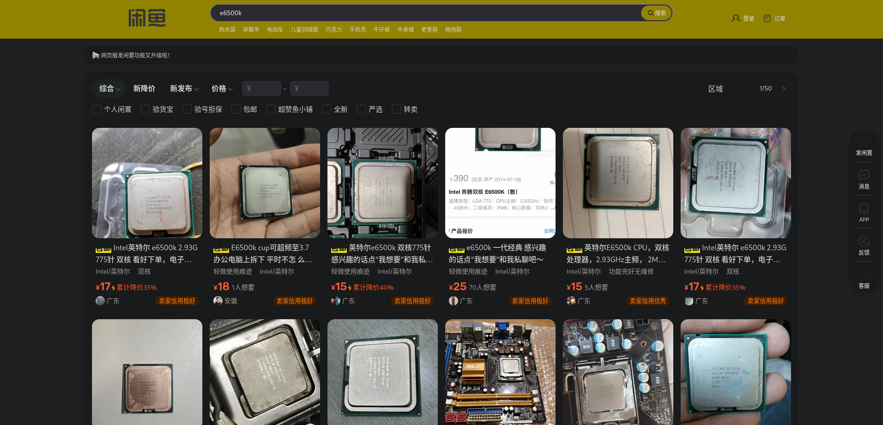Select the 转卖 resale checkbox
Screen dimensions: 883x425
(x=396, y=109)
